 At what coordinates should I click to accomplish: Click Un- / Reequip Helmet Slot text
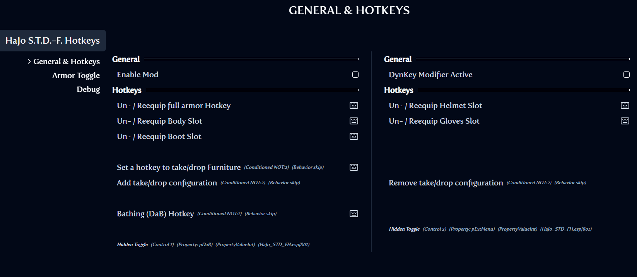point(435,105)
